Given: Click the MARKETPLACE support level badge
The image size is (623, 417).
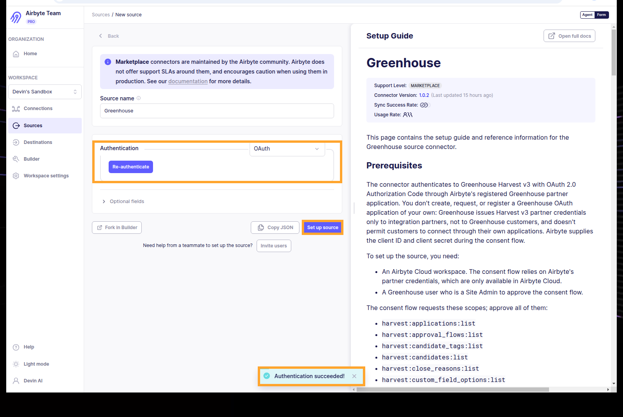Looking at the screenshot, I should point(425,86).
